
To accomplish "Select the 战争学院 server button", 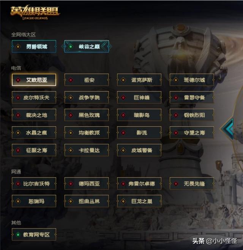I will tap(87, 97).
